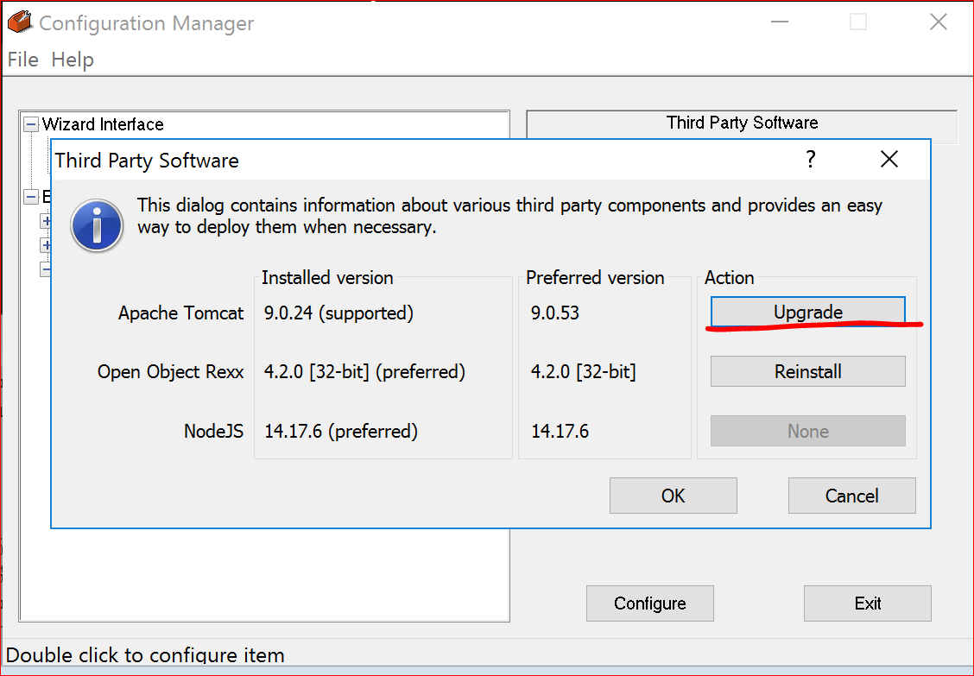Click the blue information icon in the dialog

click(97, 226)
